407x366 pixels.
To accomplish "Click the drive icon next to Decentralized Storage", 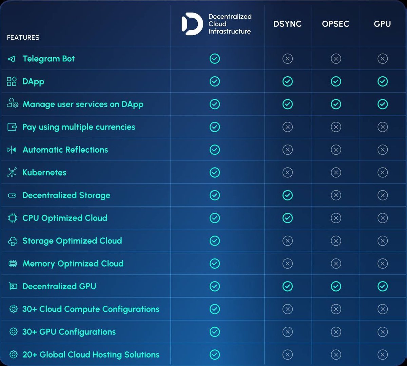I will (x=12, y=195).
